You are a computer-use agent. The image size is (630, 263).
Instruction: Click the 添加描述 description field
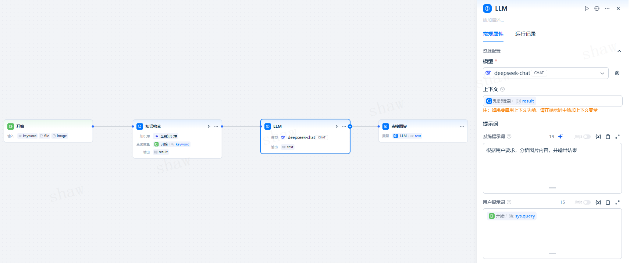click(x=494, y=20)
